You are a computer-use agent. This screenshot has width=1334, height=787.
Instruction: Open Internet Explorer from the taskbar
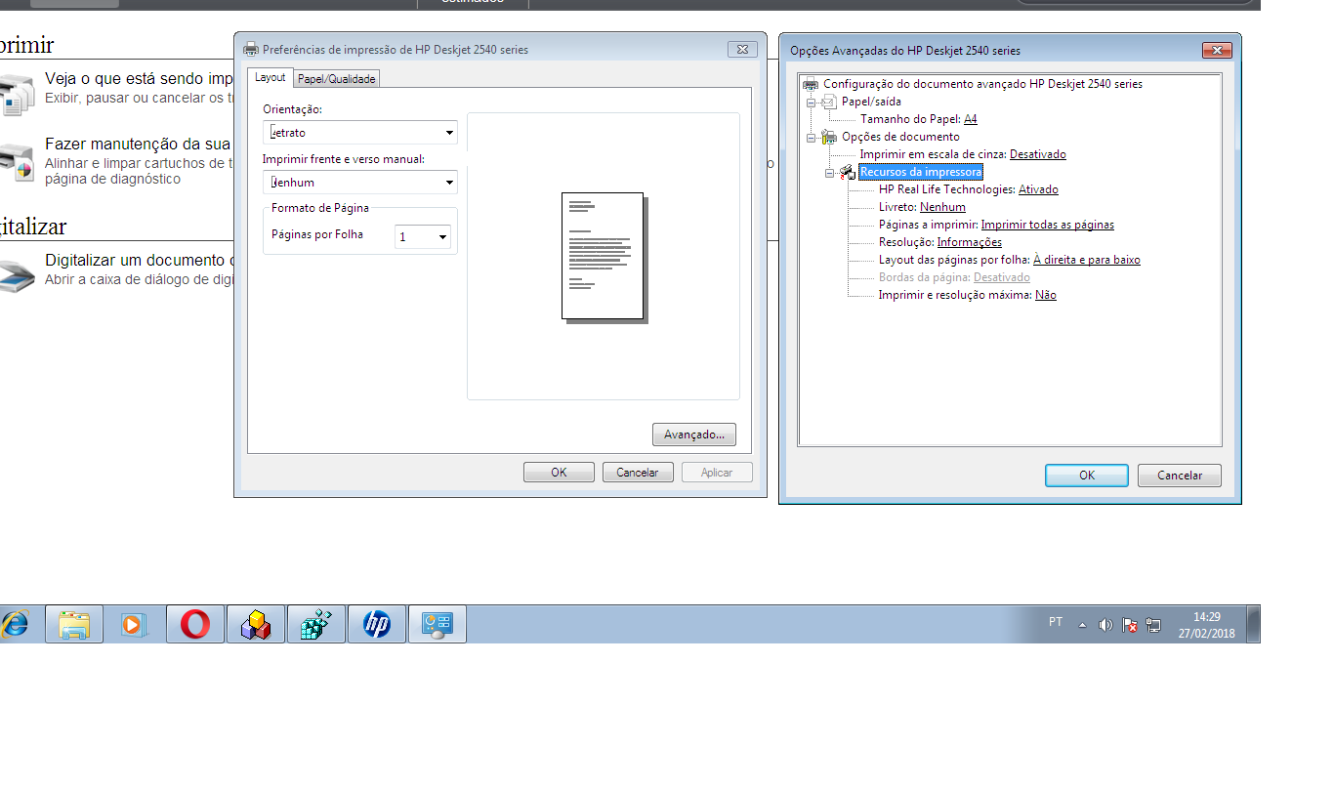(x=15, y=624)
